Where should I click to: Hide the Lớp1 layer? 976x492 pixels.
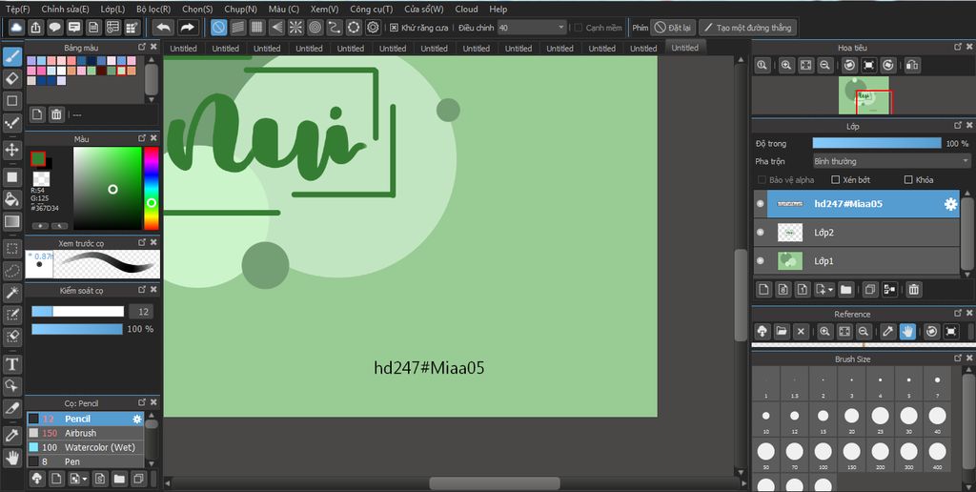(x=760, y=261)
